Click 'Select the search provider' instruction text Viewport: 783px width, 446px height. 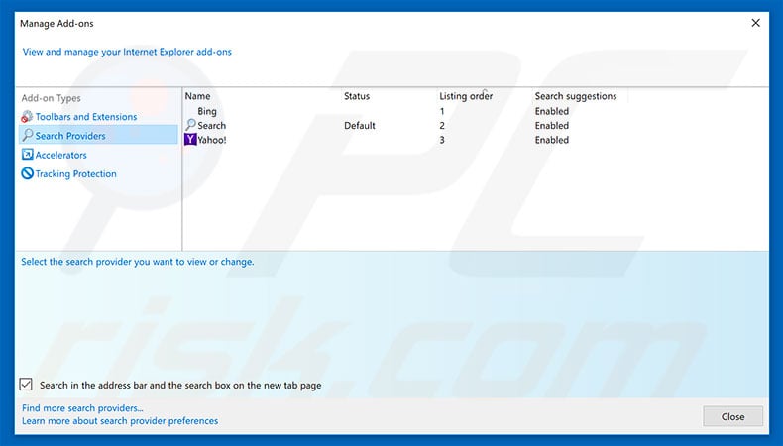(x=138, y=262)
